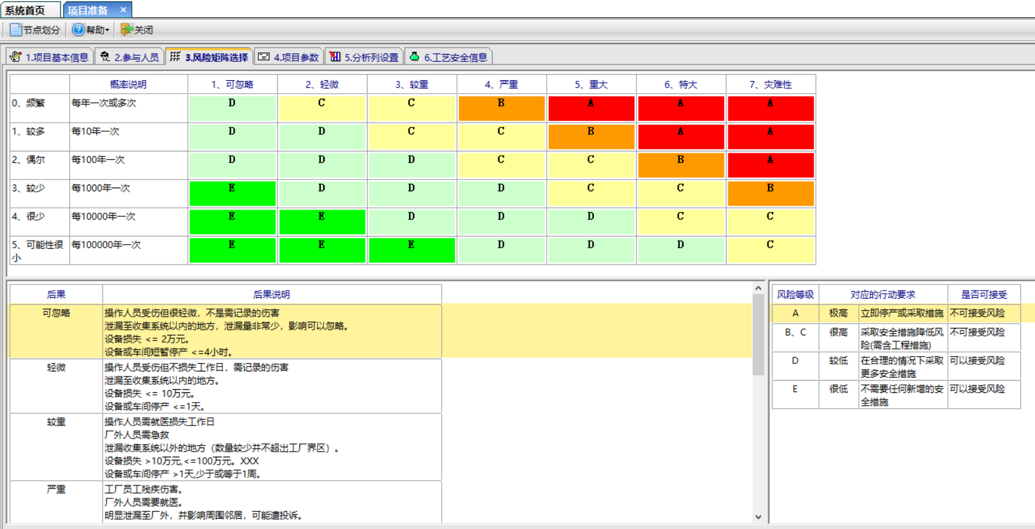Click the 每100年一次 probability description

128,165
